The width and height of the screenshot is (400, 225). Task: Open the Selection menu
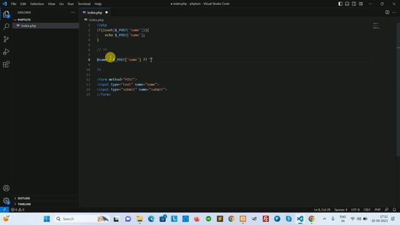coord(37,4)
